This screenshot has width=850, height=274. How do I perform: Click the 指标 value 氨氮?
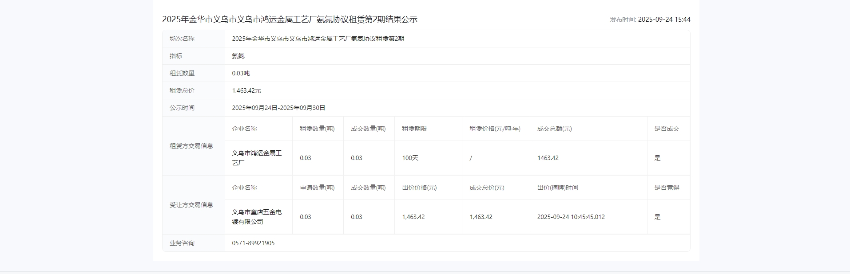click(238, 56)
